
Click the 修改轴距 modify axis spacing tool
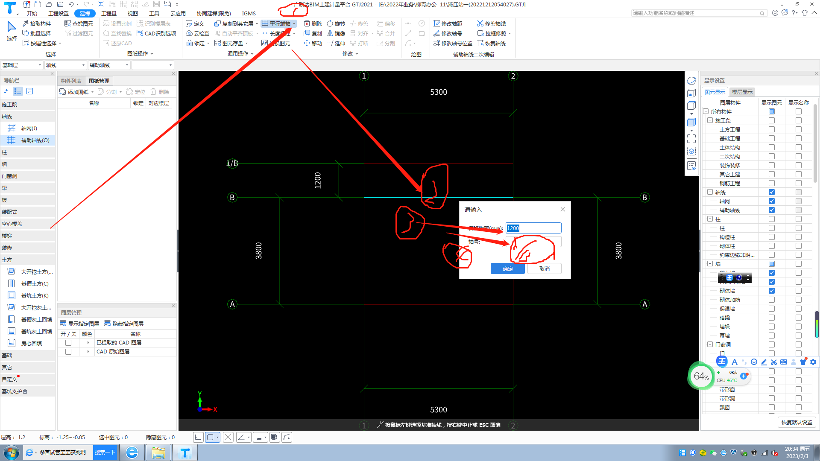tap(448, 23)
